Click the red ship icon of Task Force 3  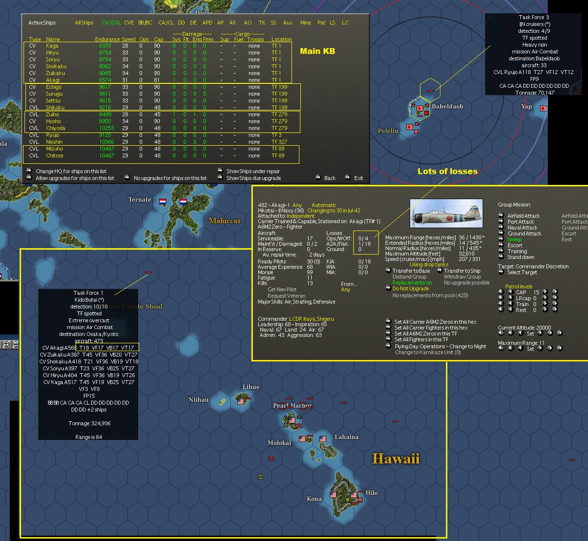(430, 91)
